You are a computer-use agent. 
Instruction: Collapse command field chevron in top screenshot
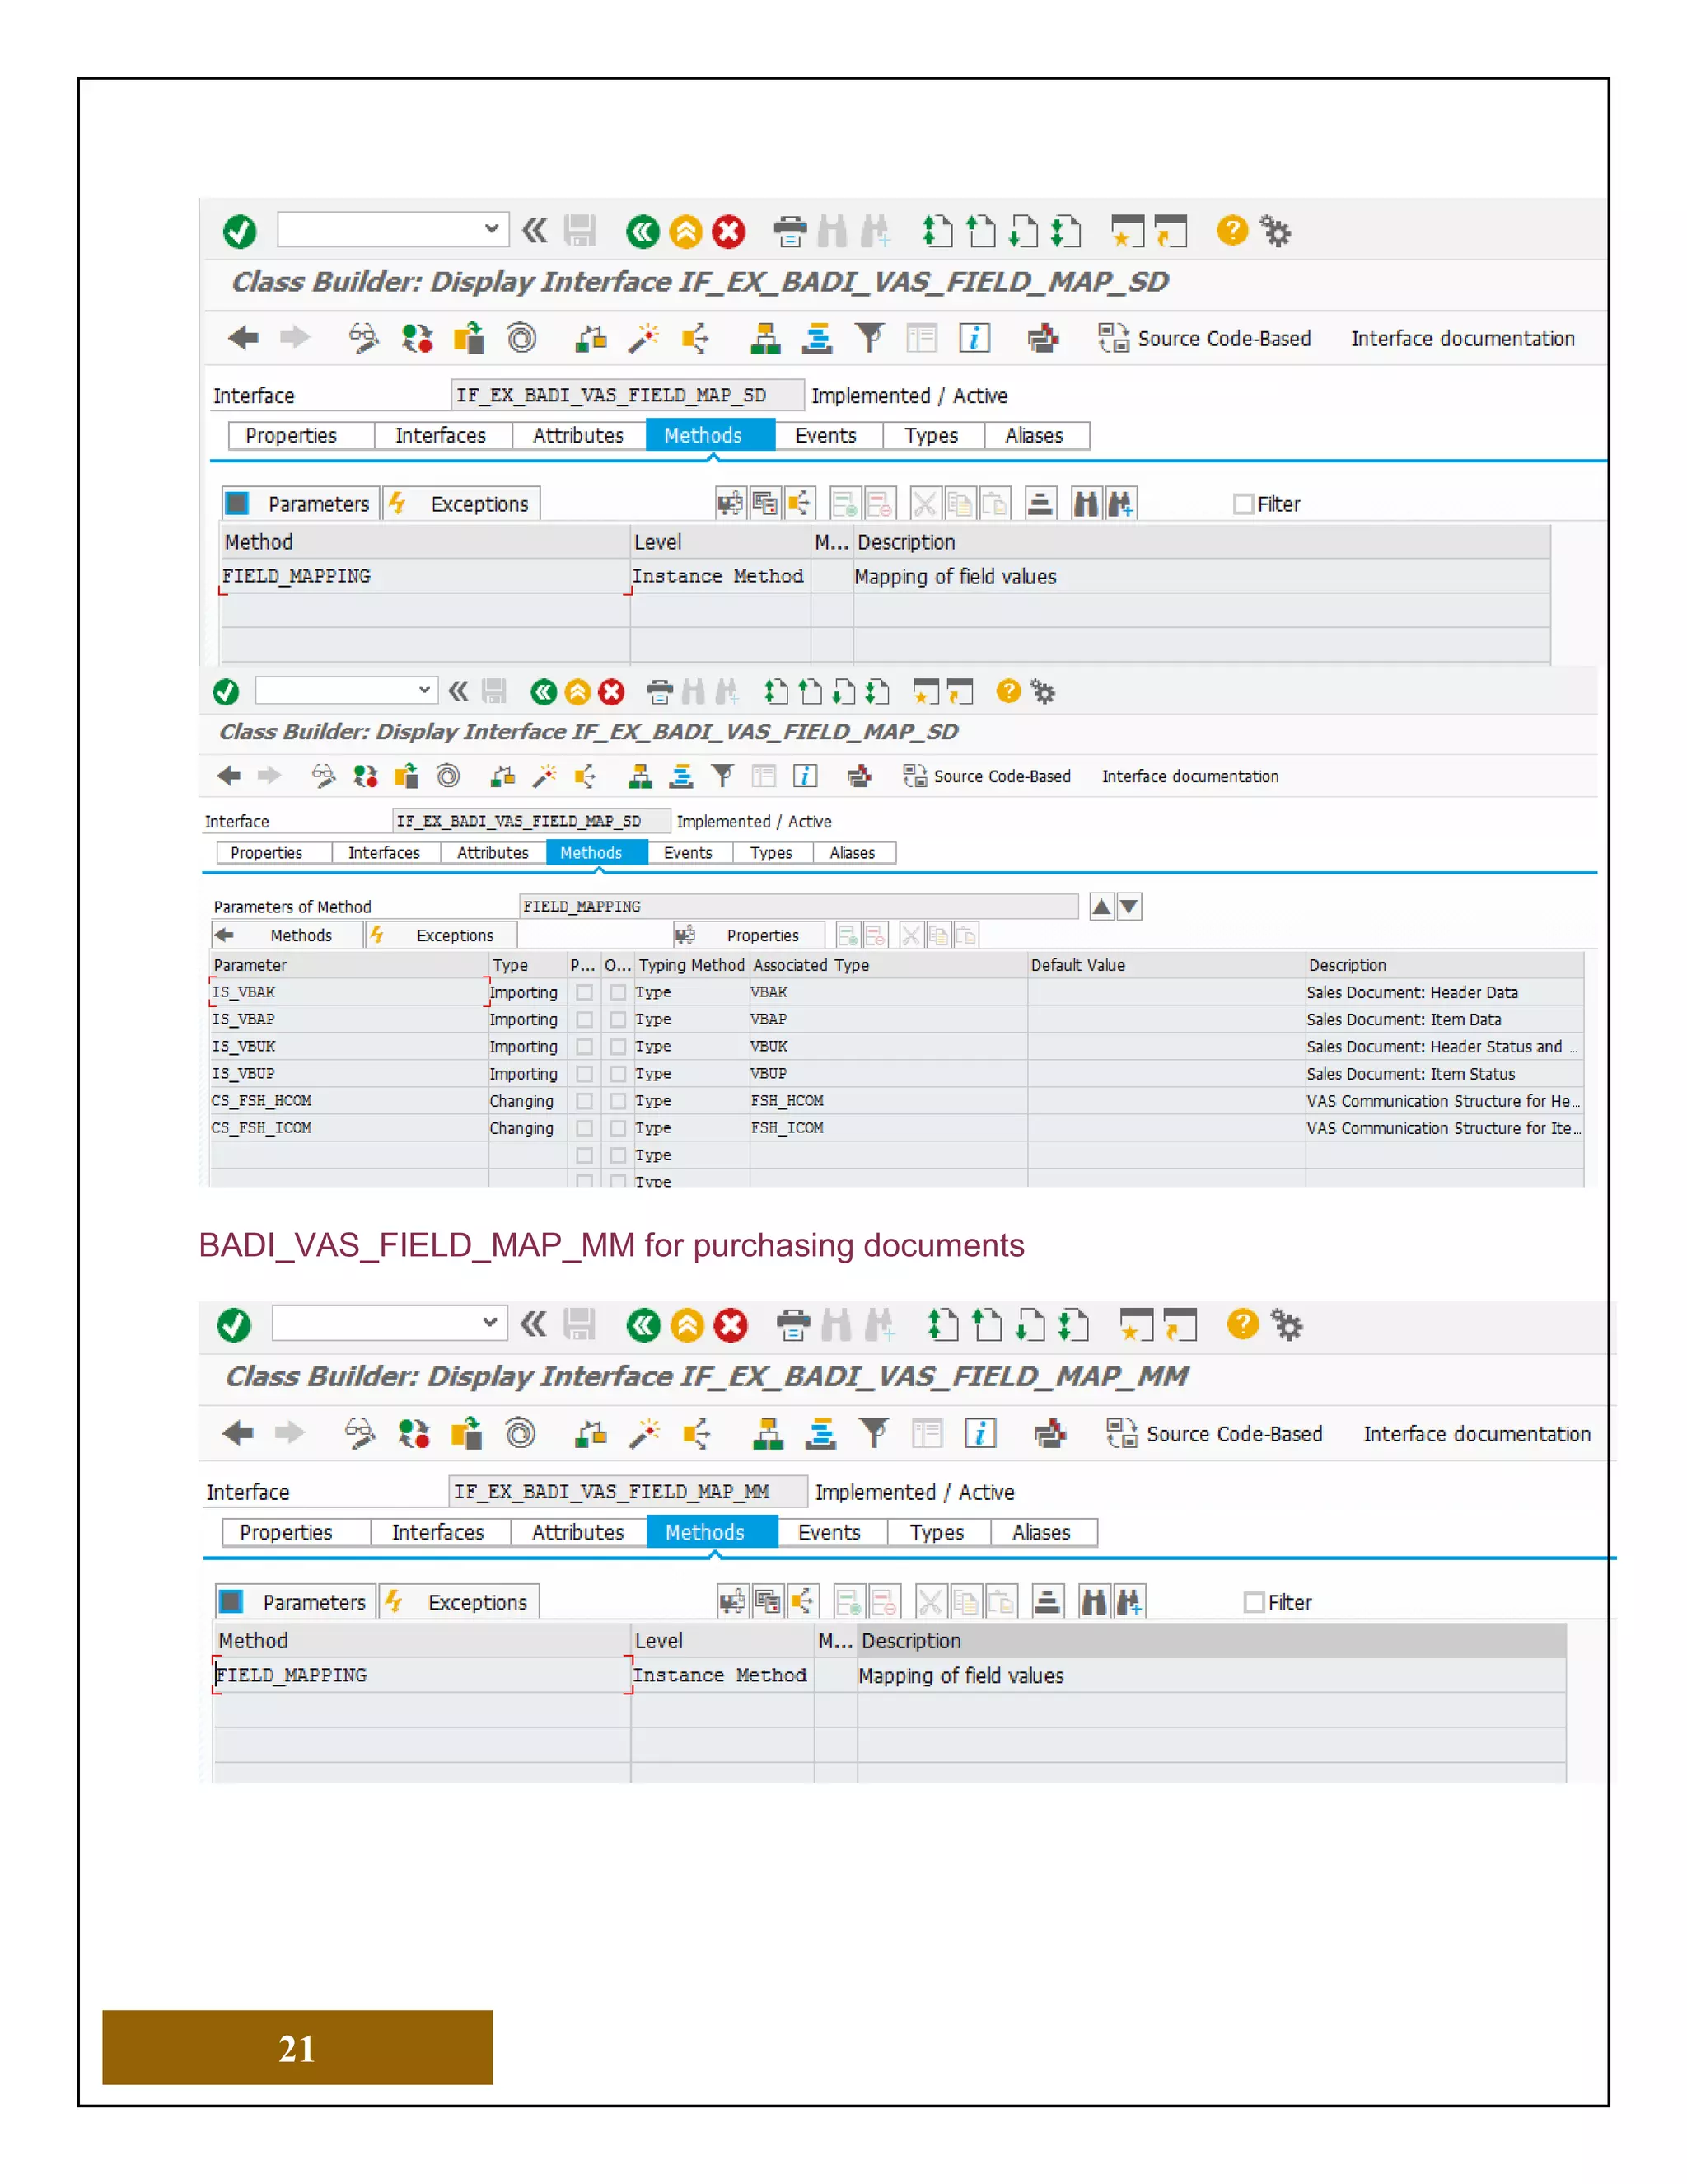(x=535, y=231)
